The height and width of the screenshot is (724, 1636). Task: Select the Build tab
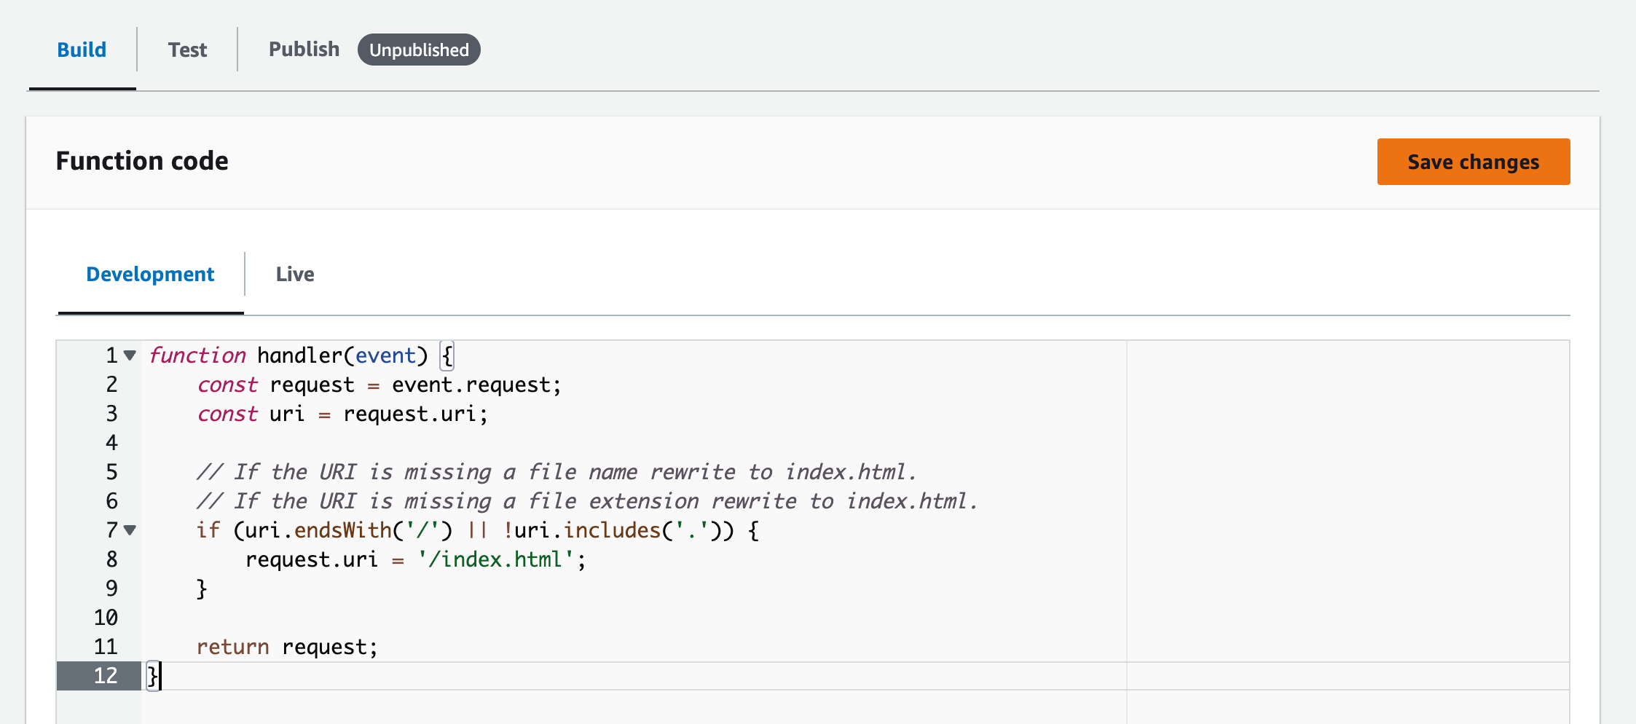click(82, 50)
